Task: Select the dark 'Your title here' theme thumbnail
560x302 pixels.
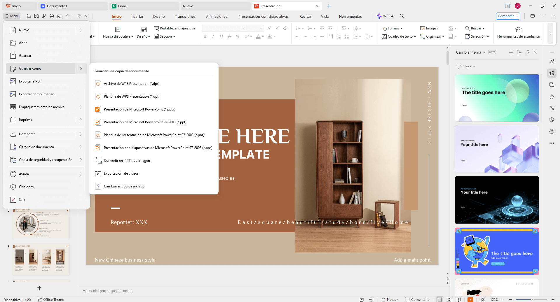Action: (x=497, y=200)
